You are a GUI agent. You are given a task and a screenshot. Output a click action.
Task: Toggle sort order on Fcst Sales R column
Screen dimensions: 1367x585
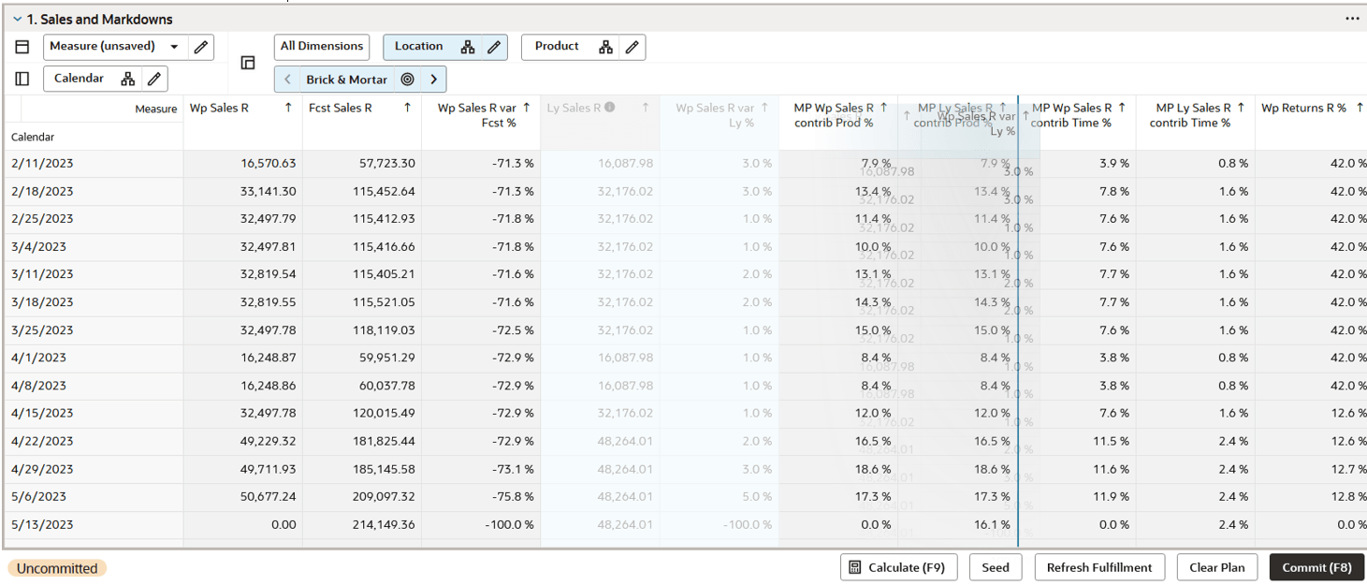[x=406, y=107]
